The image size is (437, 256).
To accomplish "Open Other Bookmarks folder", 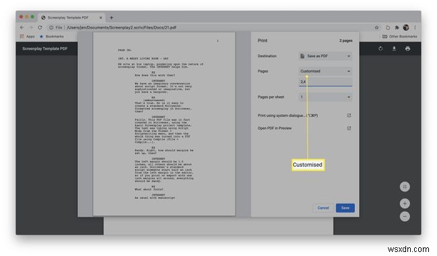I will point(399,36).
